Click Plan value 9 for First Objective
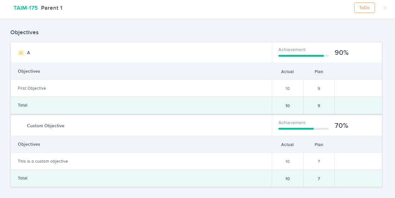 (319, 89)
